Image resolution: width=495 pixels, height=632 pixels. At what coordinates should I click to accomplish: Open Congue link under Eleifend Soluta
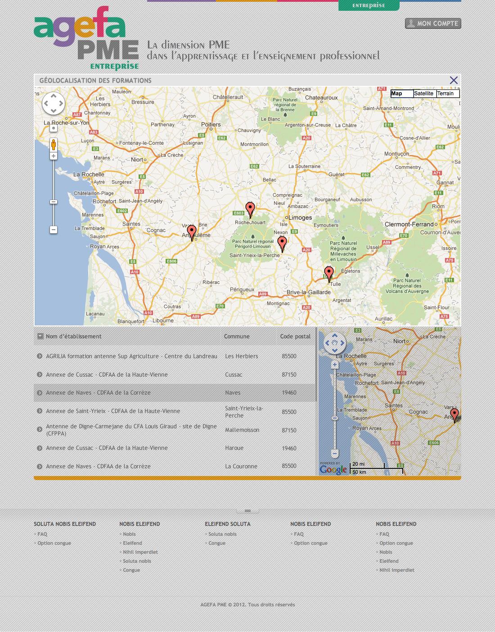coord(217,543)
